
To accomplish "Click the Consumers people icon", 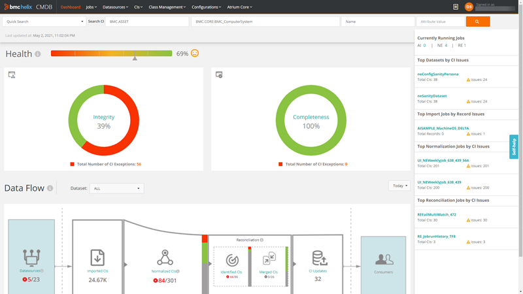I will [384, 259].
